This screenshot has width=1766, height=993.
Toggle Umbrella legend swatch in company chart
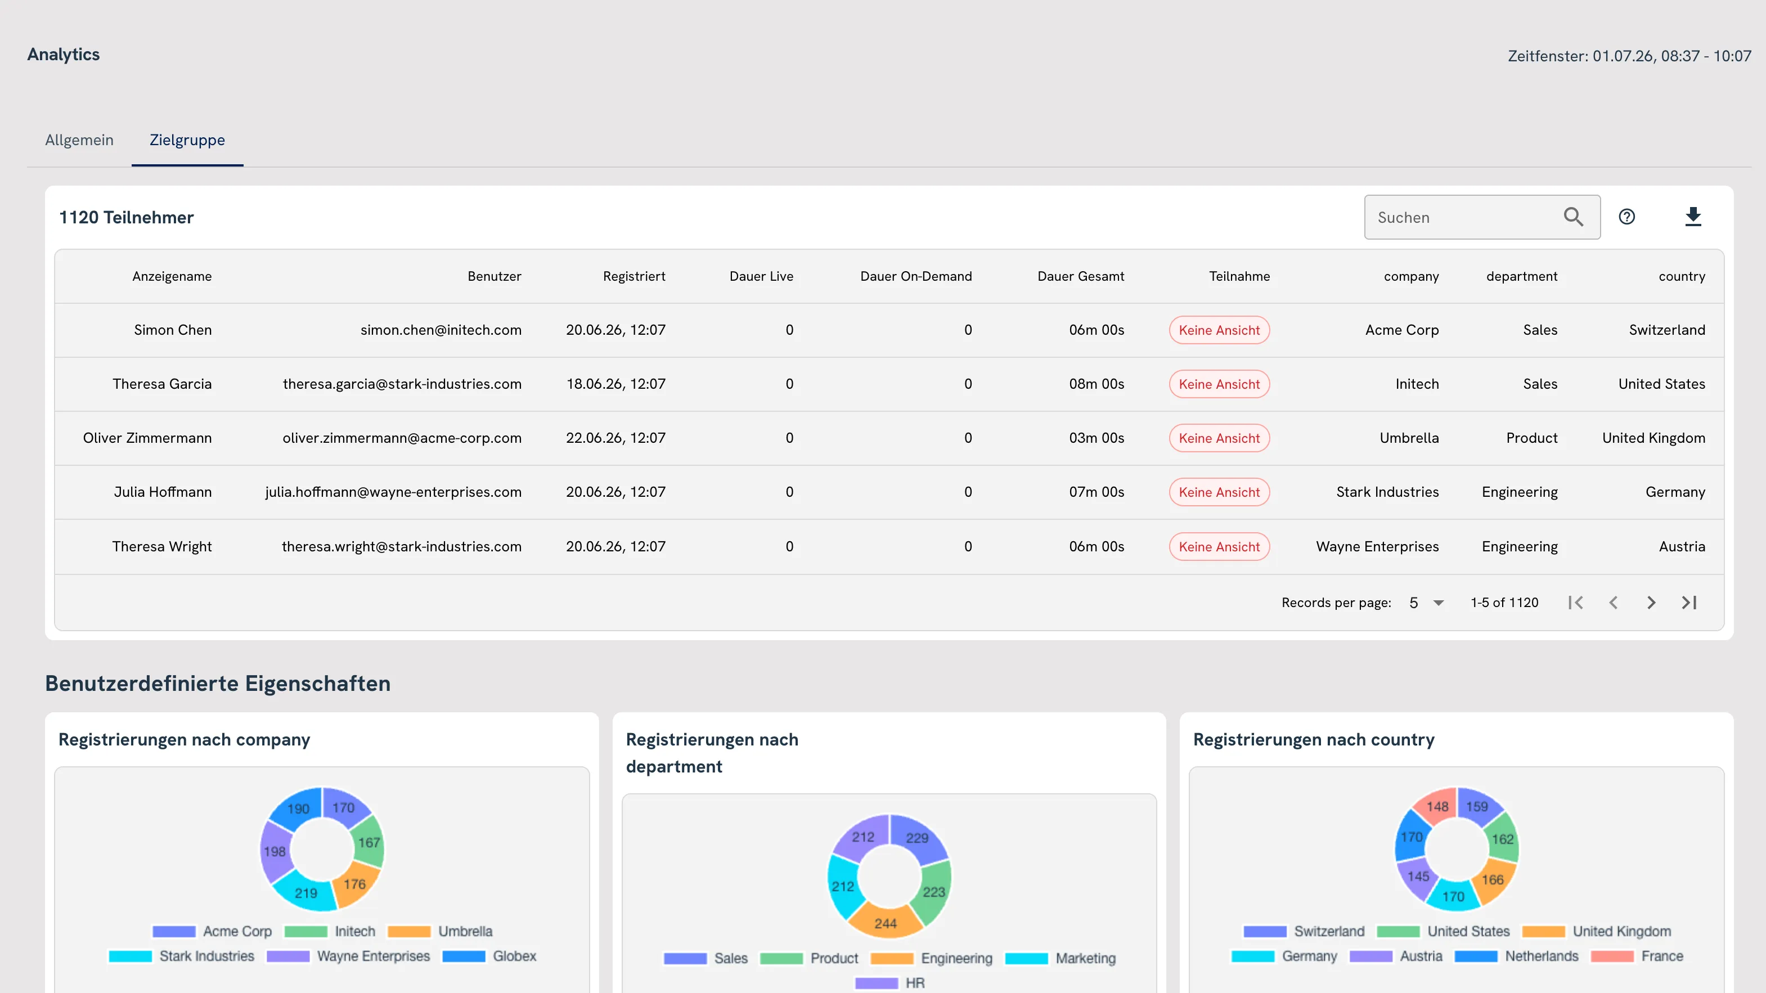(x=409, y=931)
